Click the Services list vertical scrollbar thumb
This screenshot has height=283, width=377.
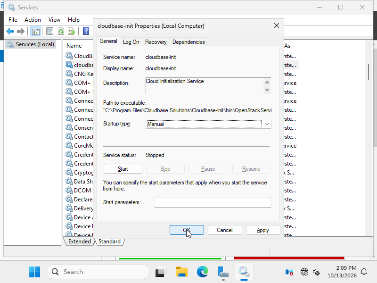[369, 72]
